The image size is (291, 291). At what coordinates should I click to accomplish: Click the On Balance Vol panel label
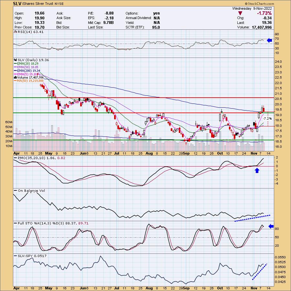[x=31, y=190]
